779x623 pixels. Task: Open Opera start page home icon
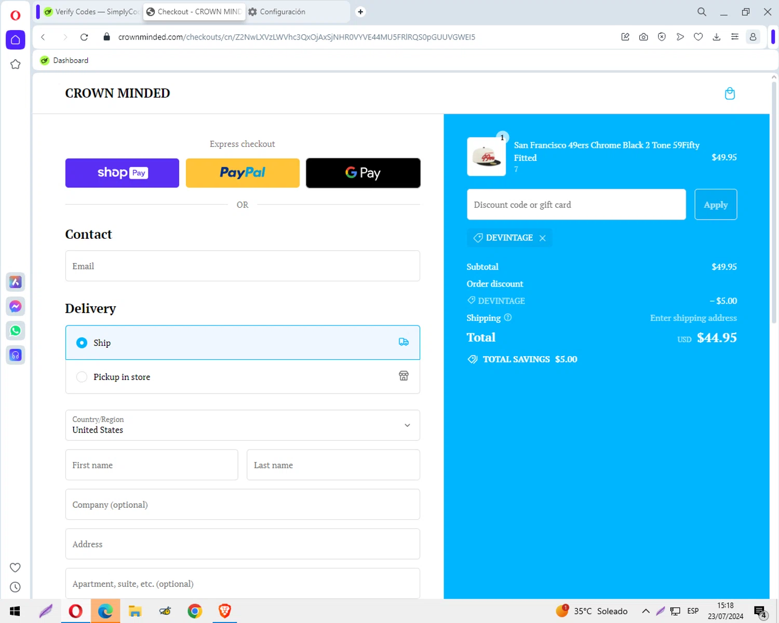click(16, 40)
